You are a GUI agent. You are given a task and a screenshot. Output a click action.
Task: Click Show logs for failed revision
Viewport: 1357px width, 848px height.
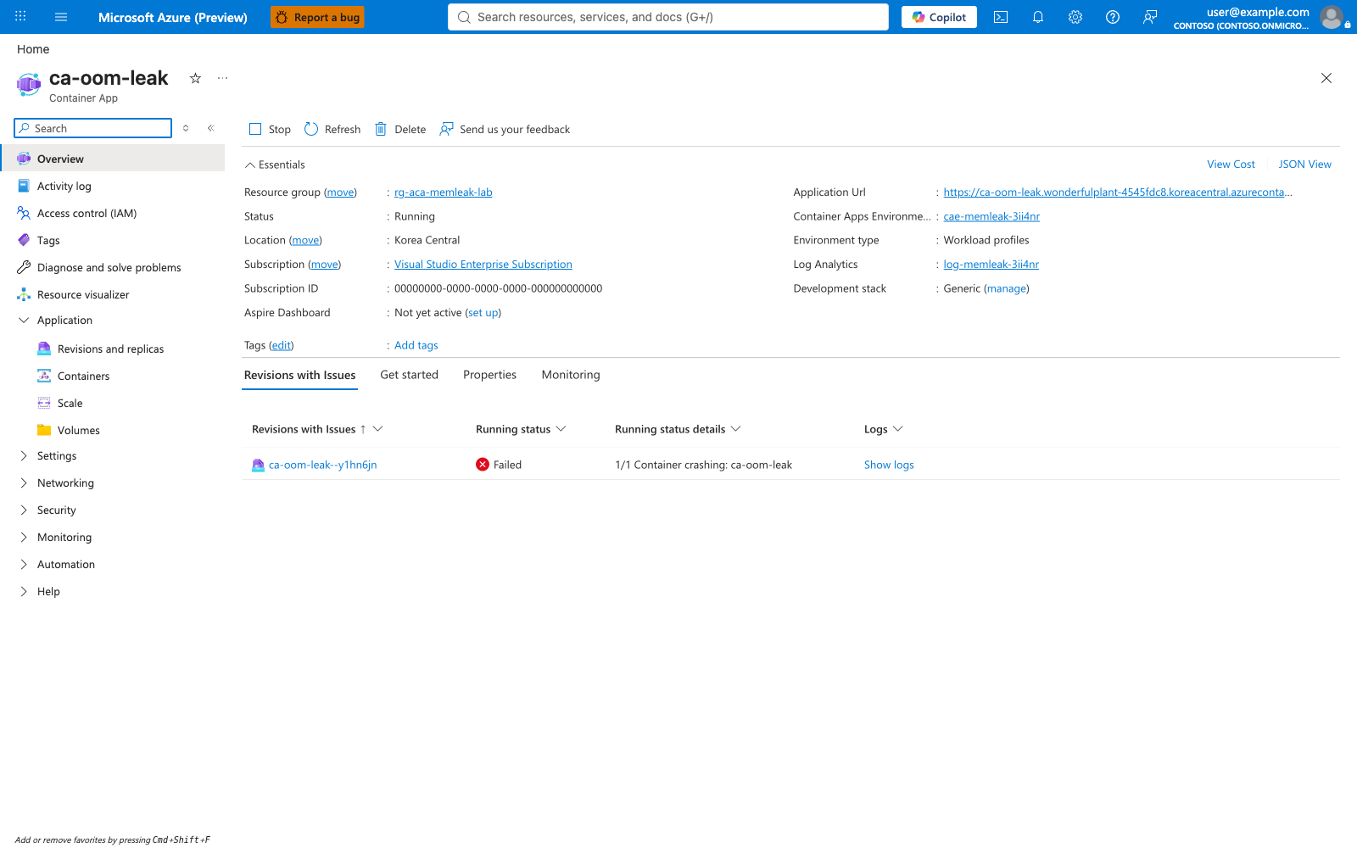(x=889, y=465)
